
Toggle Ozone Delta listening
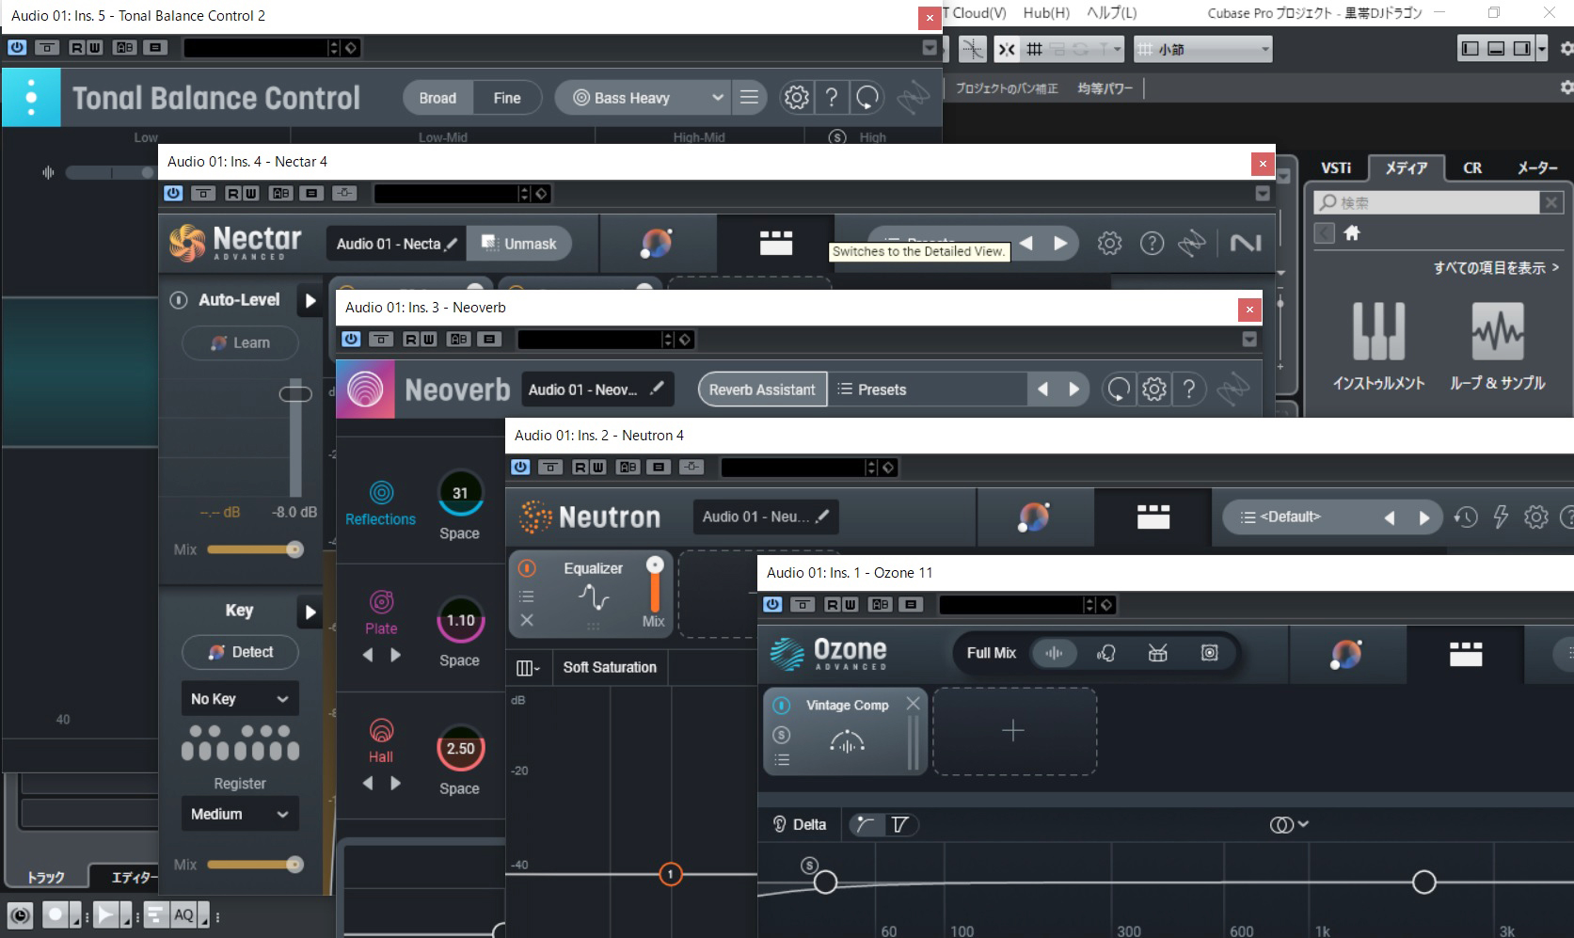point(800,824)
